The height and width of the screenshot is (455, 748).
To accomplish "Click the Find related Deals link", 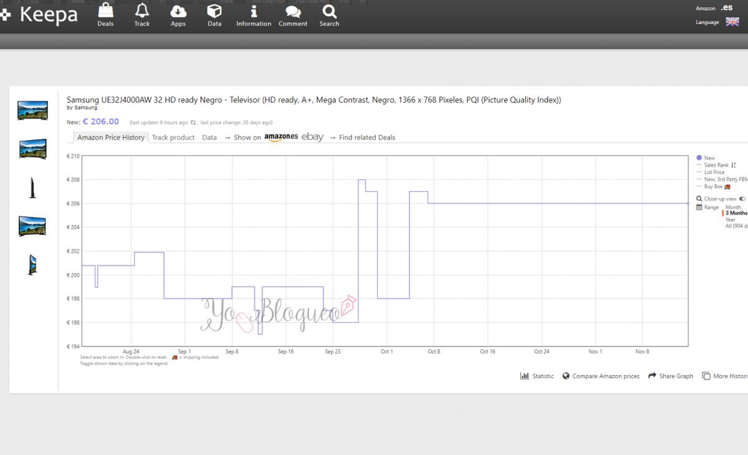I will 367,137.
